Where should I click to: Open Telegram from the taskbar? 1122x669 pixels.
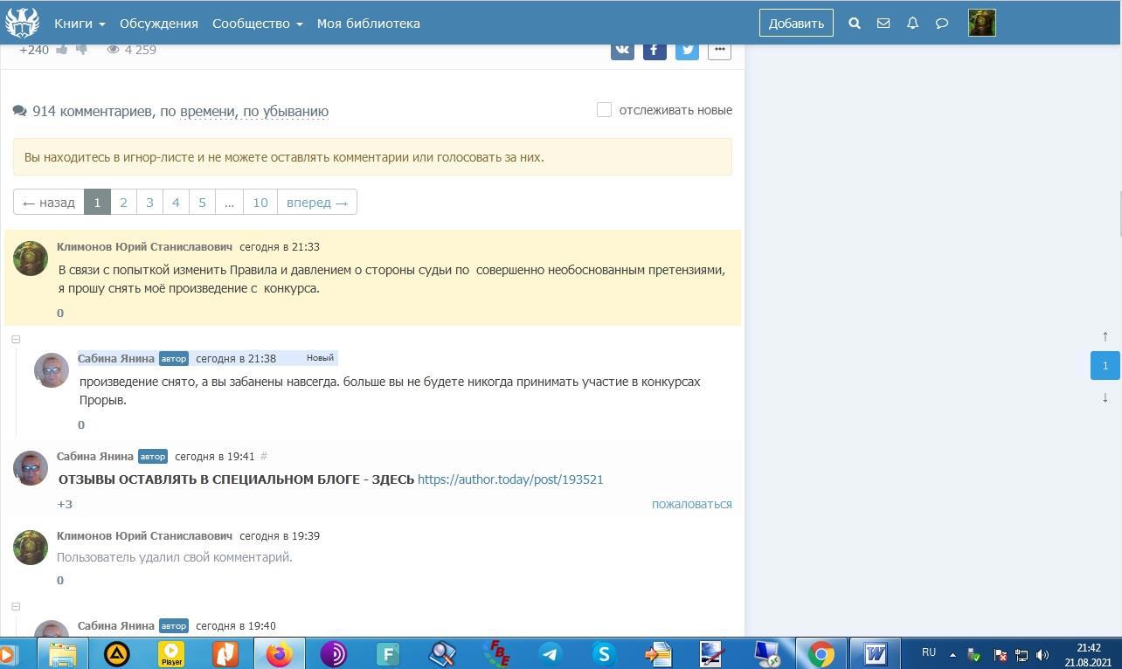pos(551,653)
